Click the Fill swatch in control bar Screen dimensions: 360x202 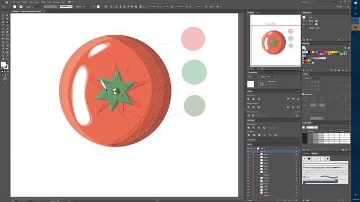(15, 7)
